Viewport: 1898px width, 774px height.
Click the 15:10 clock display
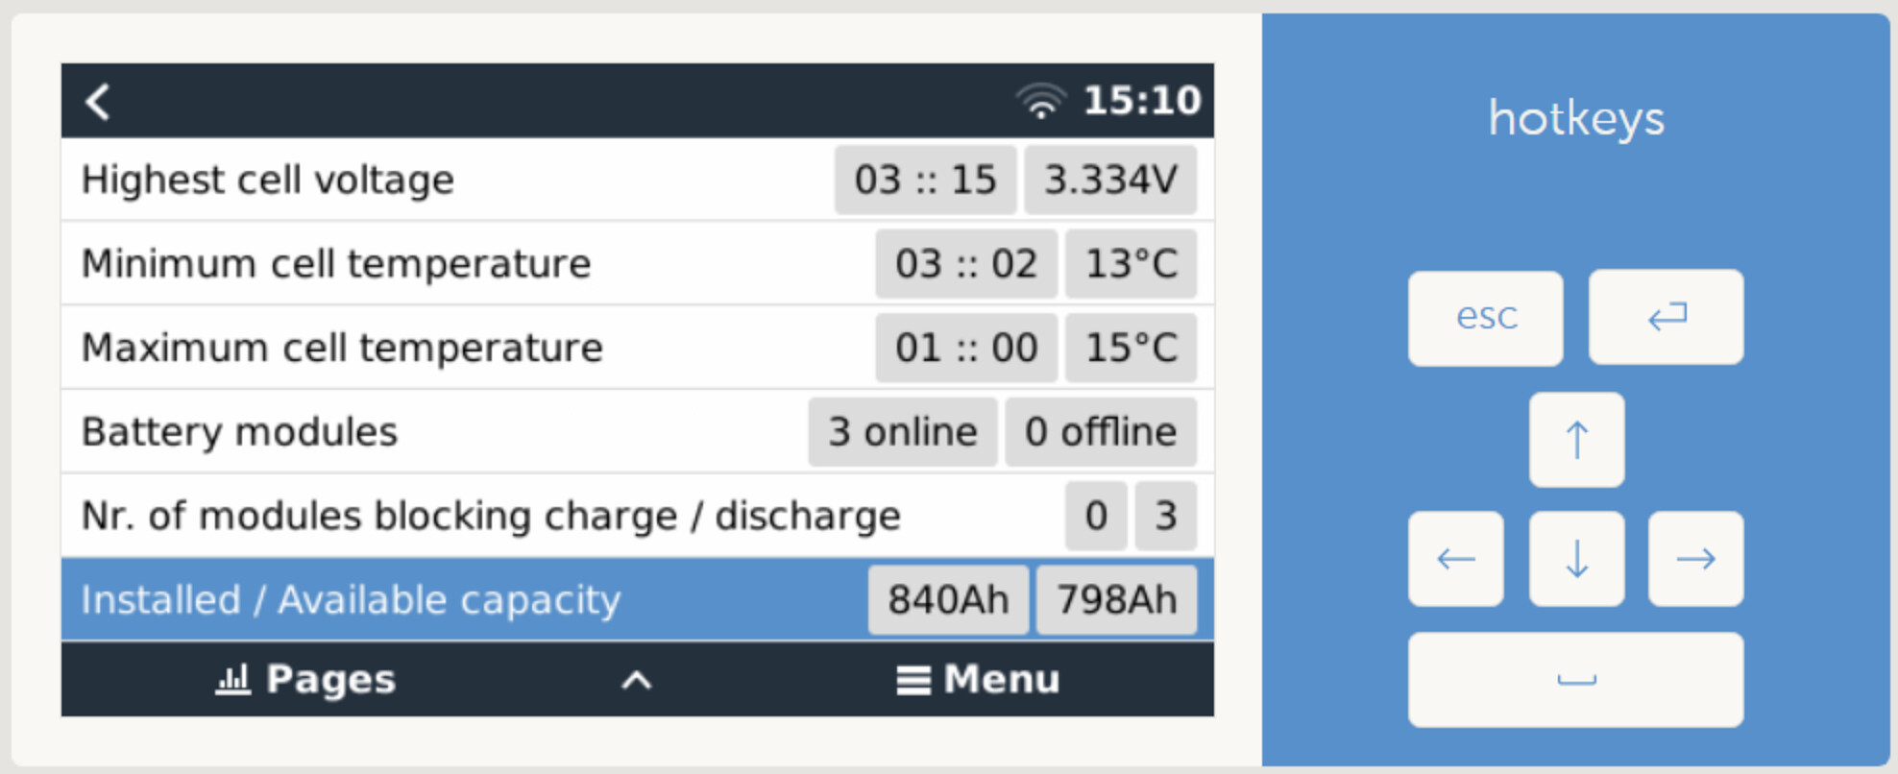pyautogui.click(x=1142, y=100)
